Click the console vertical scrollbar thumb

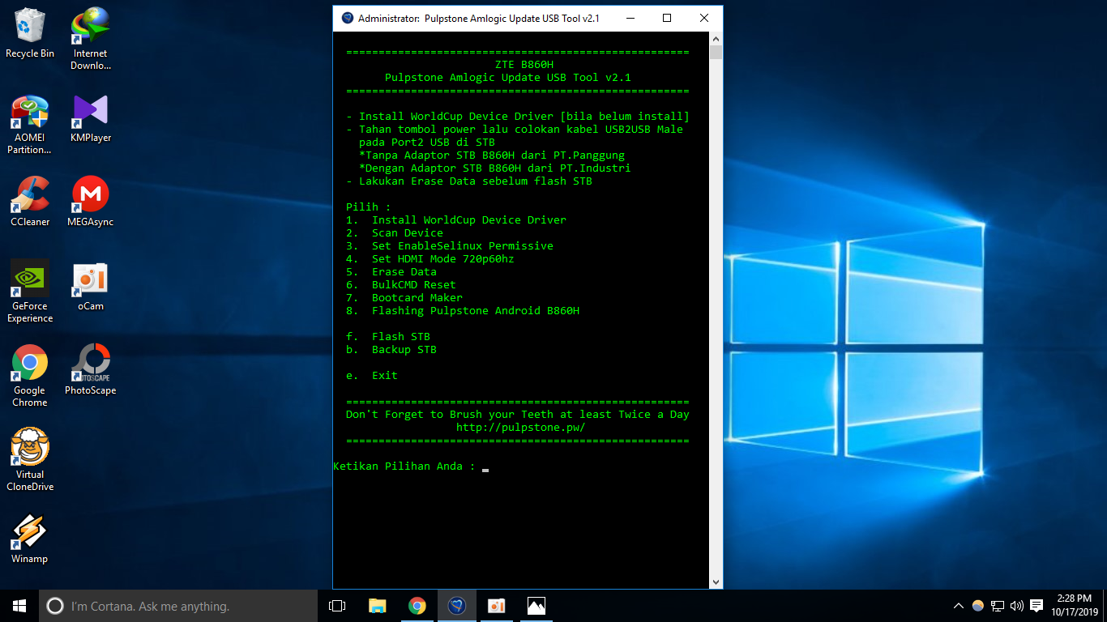(716, 53)
